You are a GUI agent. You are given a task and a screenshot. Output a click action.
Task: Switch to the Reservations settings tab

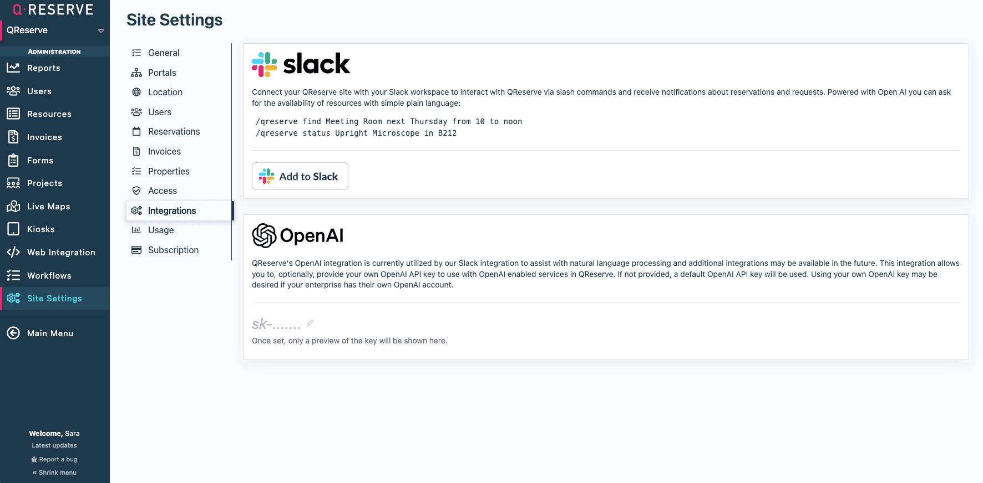pyautogui.click(x=174, y=131)
